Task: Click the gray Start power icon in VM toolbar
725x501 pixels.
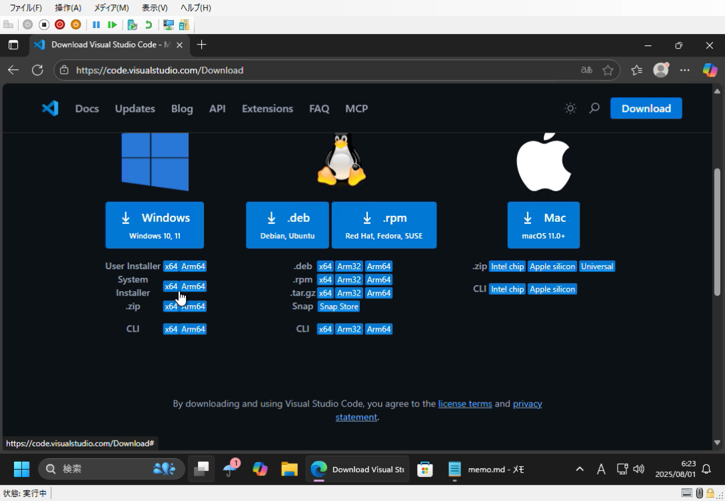Action: click(x=28, y=25)
